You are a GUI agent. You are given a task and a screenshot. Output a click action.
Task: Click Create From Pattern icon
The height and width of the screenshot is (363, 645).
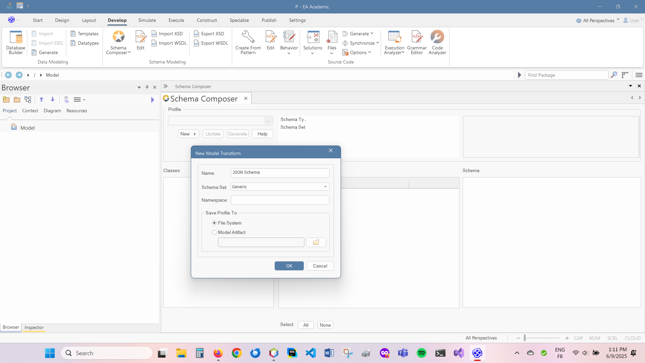pos(248,42)
